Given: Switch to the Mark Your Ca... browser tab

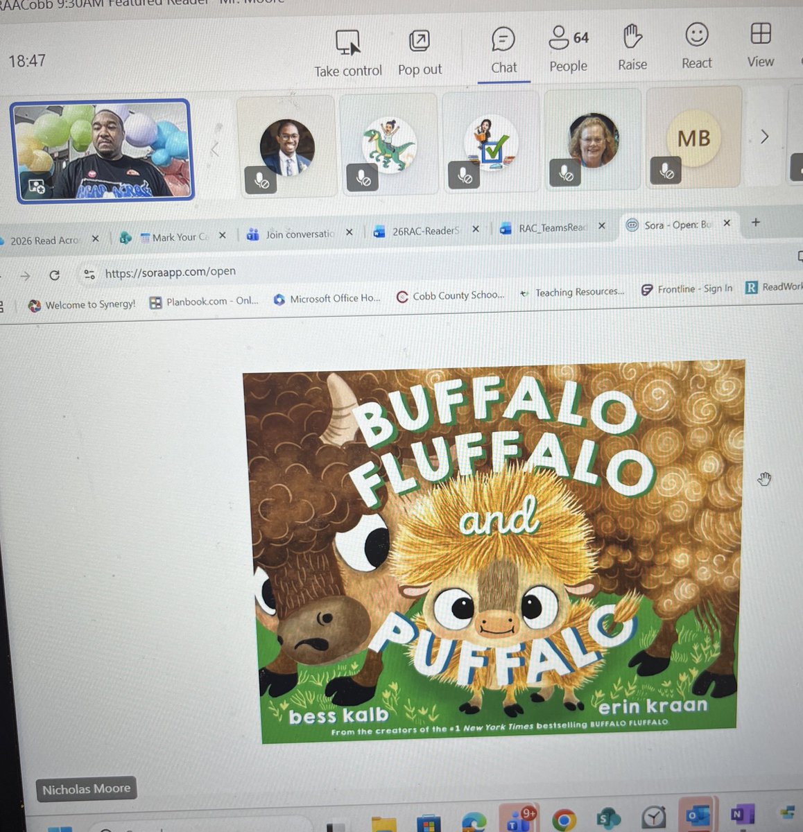Looking at the screenshot, I should [x=174, y=237].
